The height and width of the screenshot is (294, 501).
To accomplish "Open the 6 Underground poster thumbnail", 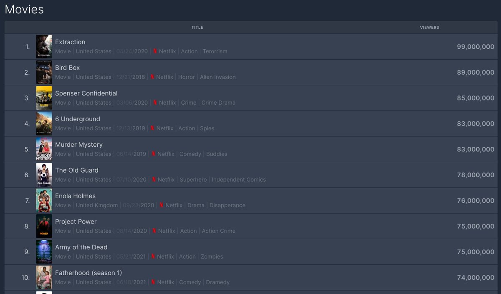I will pos(44,123).
